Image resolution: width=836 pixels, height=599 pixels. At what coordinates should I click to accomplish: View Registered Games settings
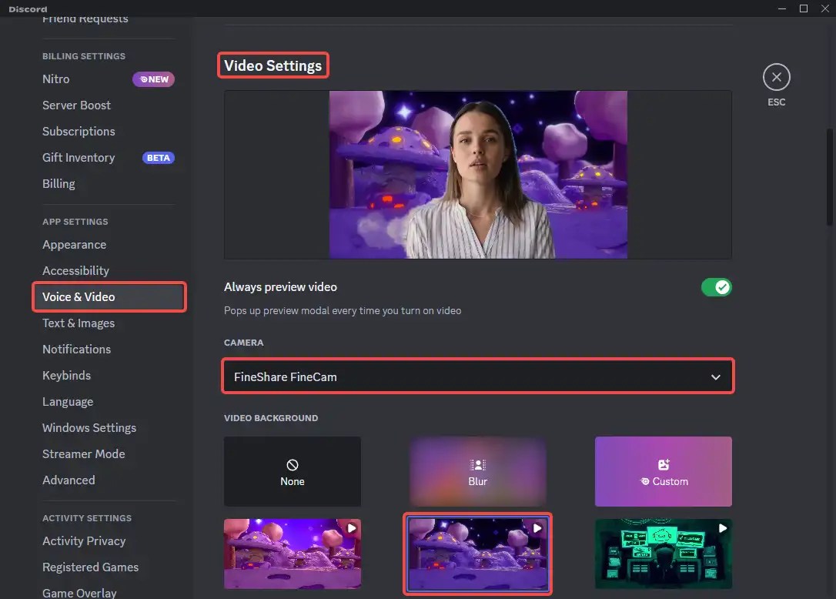[90, 567]
